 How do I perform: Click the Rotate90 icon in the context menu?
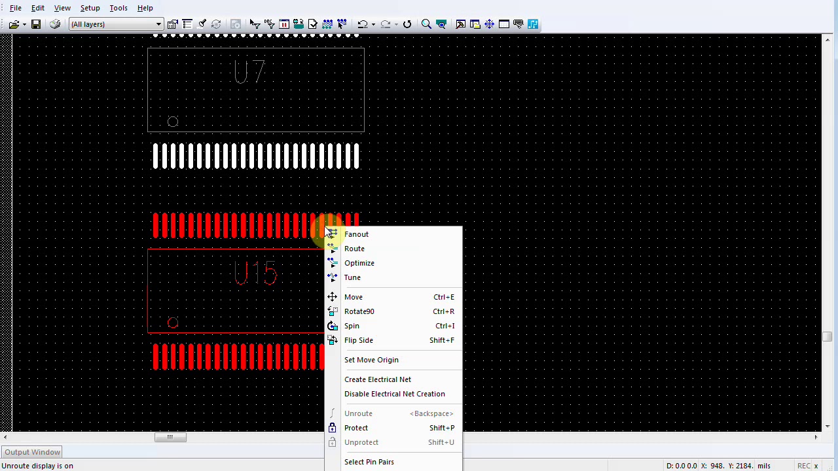pyautogui.click(x=333, y=311)
